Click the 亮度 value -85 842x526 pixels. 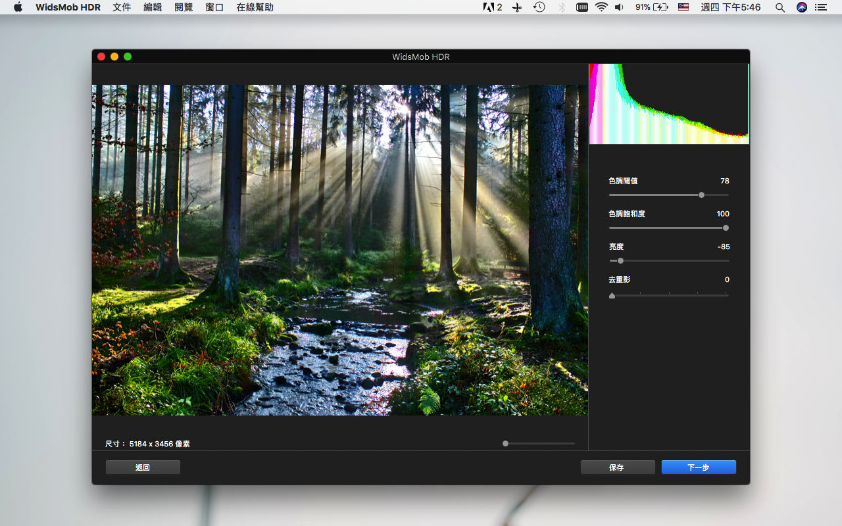click(724, 247)
